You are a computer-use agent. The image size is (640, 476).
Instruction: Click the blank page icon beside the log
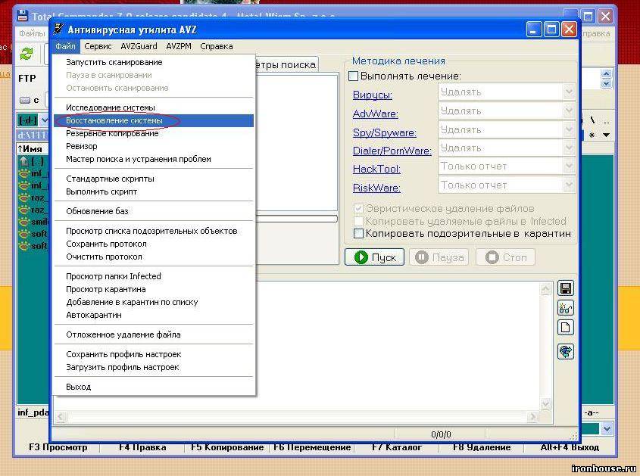click(x=565, y=328)
